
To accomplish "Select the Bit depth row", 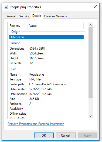I will coord(46,63).
